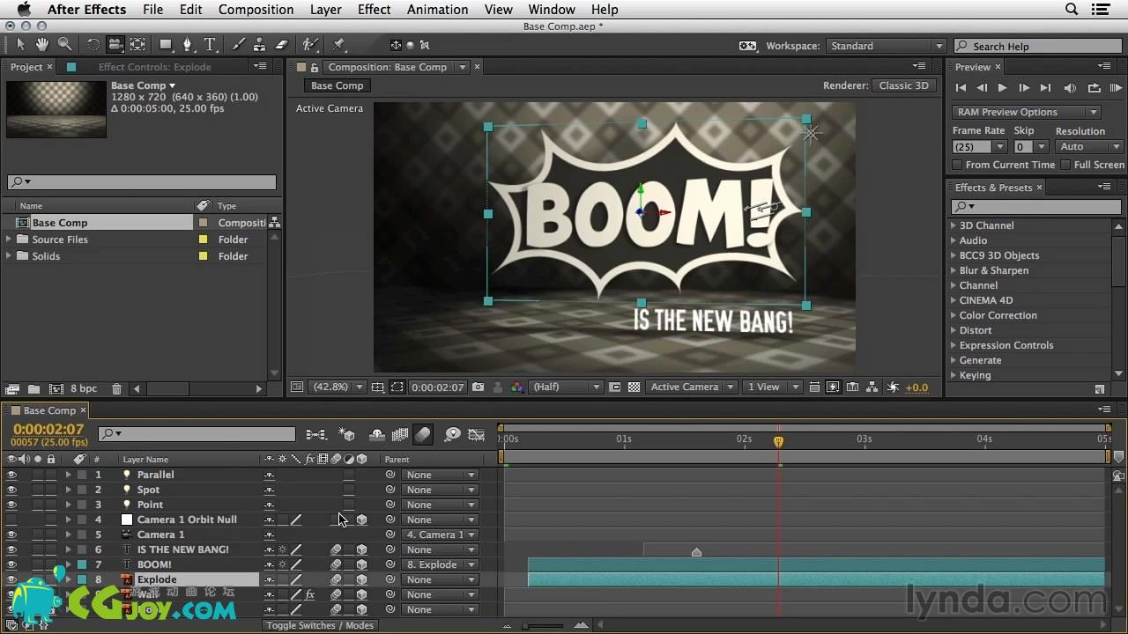The height and width of the screenshot is (634, 1128).
Task: Select the Rectangle shape tool
Action: coord(166,44)
